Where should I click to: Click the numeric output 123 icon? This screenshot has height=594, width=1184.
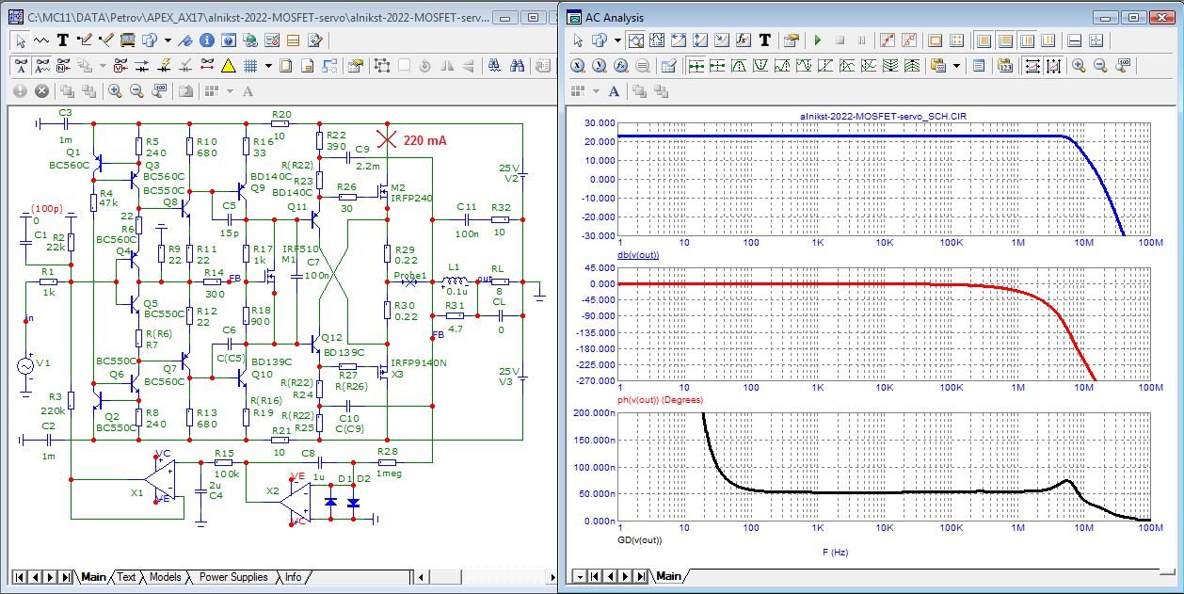[x=1004, y=65]
